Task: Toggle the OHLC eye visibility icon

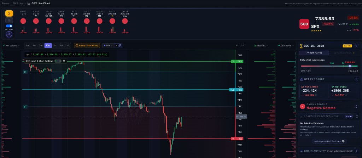Action: tap(28, 55)
